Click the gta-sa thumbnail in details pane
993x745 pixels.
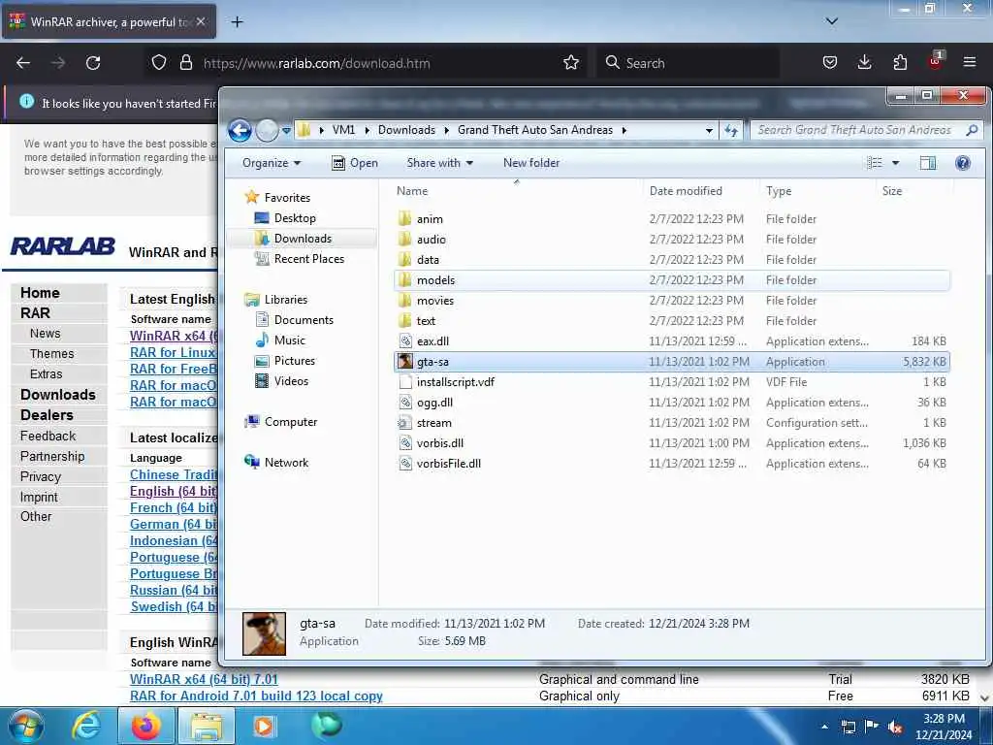[x=264, y=633]
